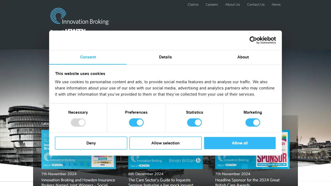Switch off the Marketing cookies toggle
Image resolution: width=331 pixels, height=186 pixels.
[x=253, y=122]
